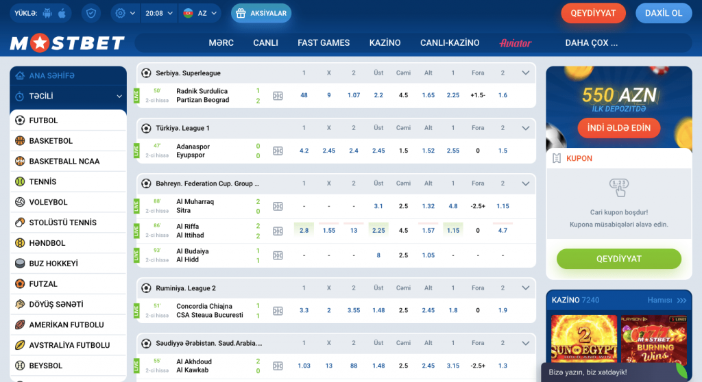Bet odds 48 on Radnik Surdulica win
Viewport: 702px width, 382px height.
304,95
